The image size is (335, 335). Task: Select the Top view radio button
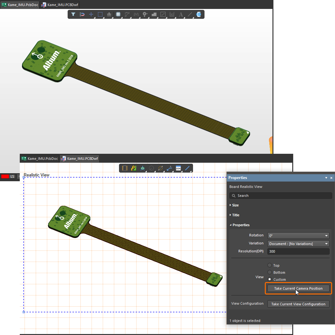point(270,265)
